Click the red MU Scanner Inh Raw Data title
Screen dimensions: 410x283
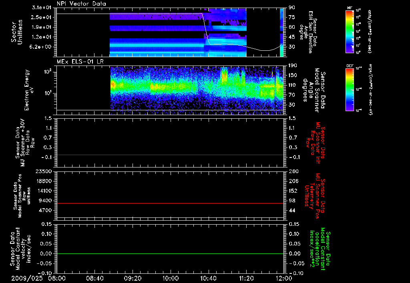click(x=316, y=143)
